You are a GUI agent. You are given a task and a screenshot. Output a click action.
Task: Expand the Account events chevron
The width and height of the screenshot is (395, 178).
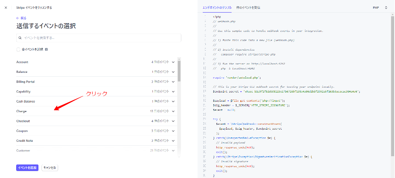click(173, 62)
